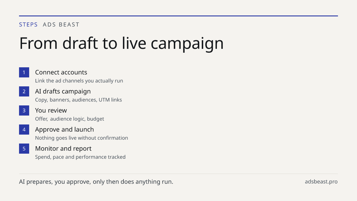This screenshot has width=357, height=201.
Task: Click the ADS BEAST header text
Action: [x=61, y=25]
